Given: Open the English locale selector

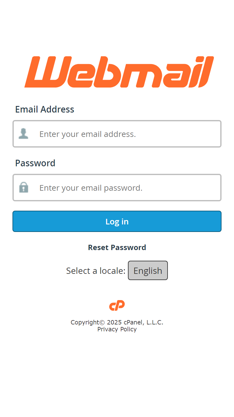Looking at the screenshot, I should [x=148, y=270].
